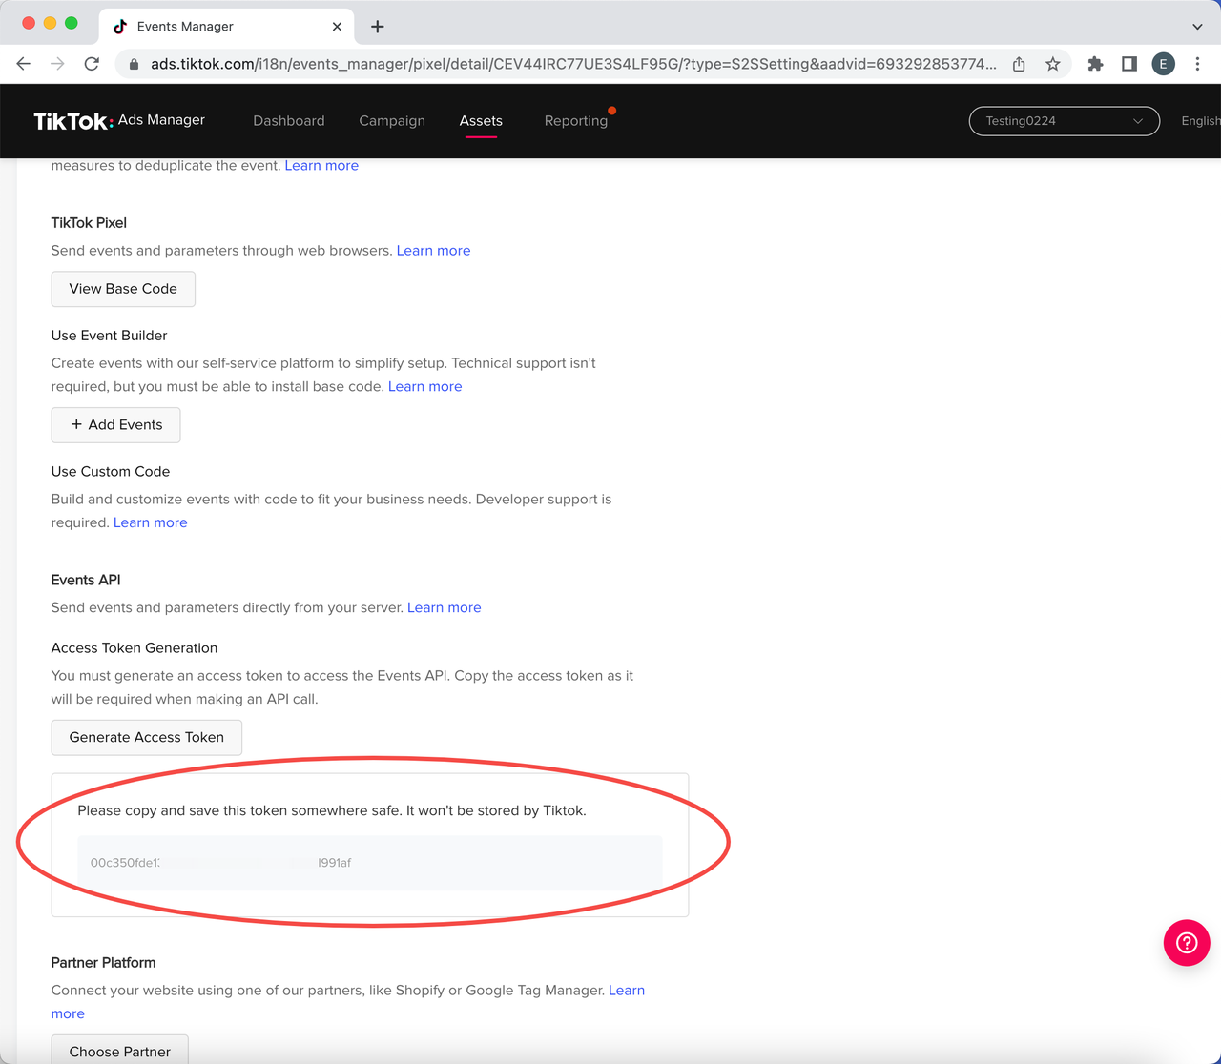Image resolution: width=1221 pixels, height=1064 pixels.
Task: Open the Learn more link under Events API
Action: [444, 607]
